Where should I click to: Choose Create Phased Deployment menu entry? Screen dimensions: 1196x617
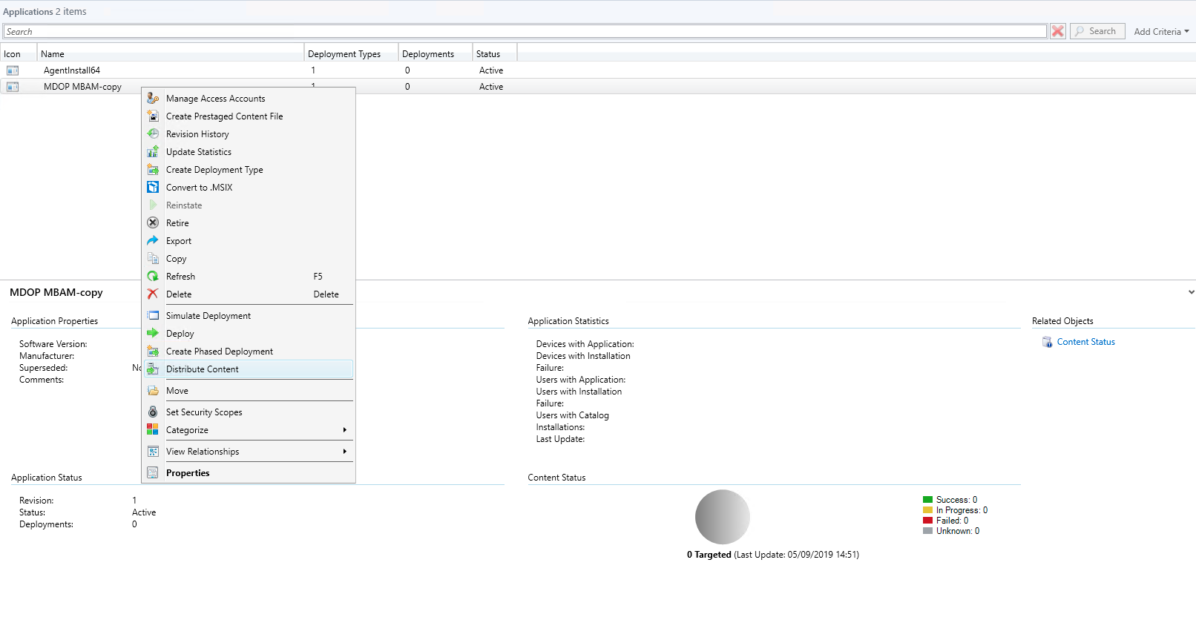click(220, 352)
